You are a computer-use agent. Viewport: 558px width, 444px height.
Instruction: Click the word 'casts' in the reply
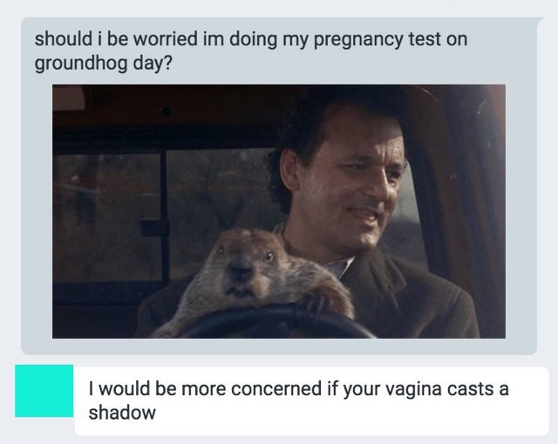(x=471, y=388)
